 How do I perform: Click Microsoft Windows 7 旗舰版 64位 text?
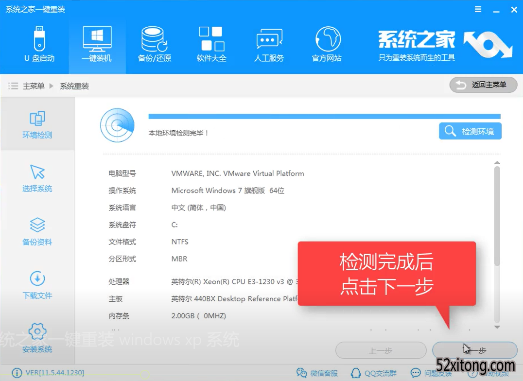click(x=228, y=190)
